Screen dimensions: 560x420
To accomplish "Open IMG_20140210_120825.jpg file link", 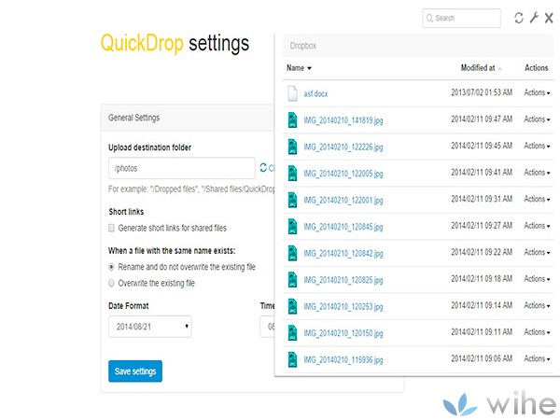I will pyautogui.click(x=343, y=280).
